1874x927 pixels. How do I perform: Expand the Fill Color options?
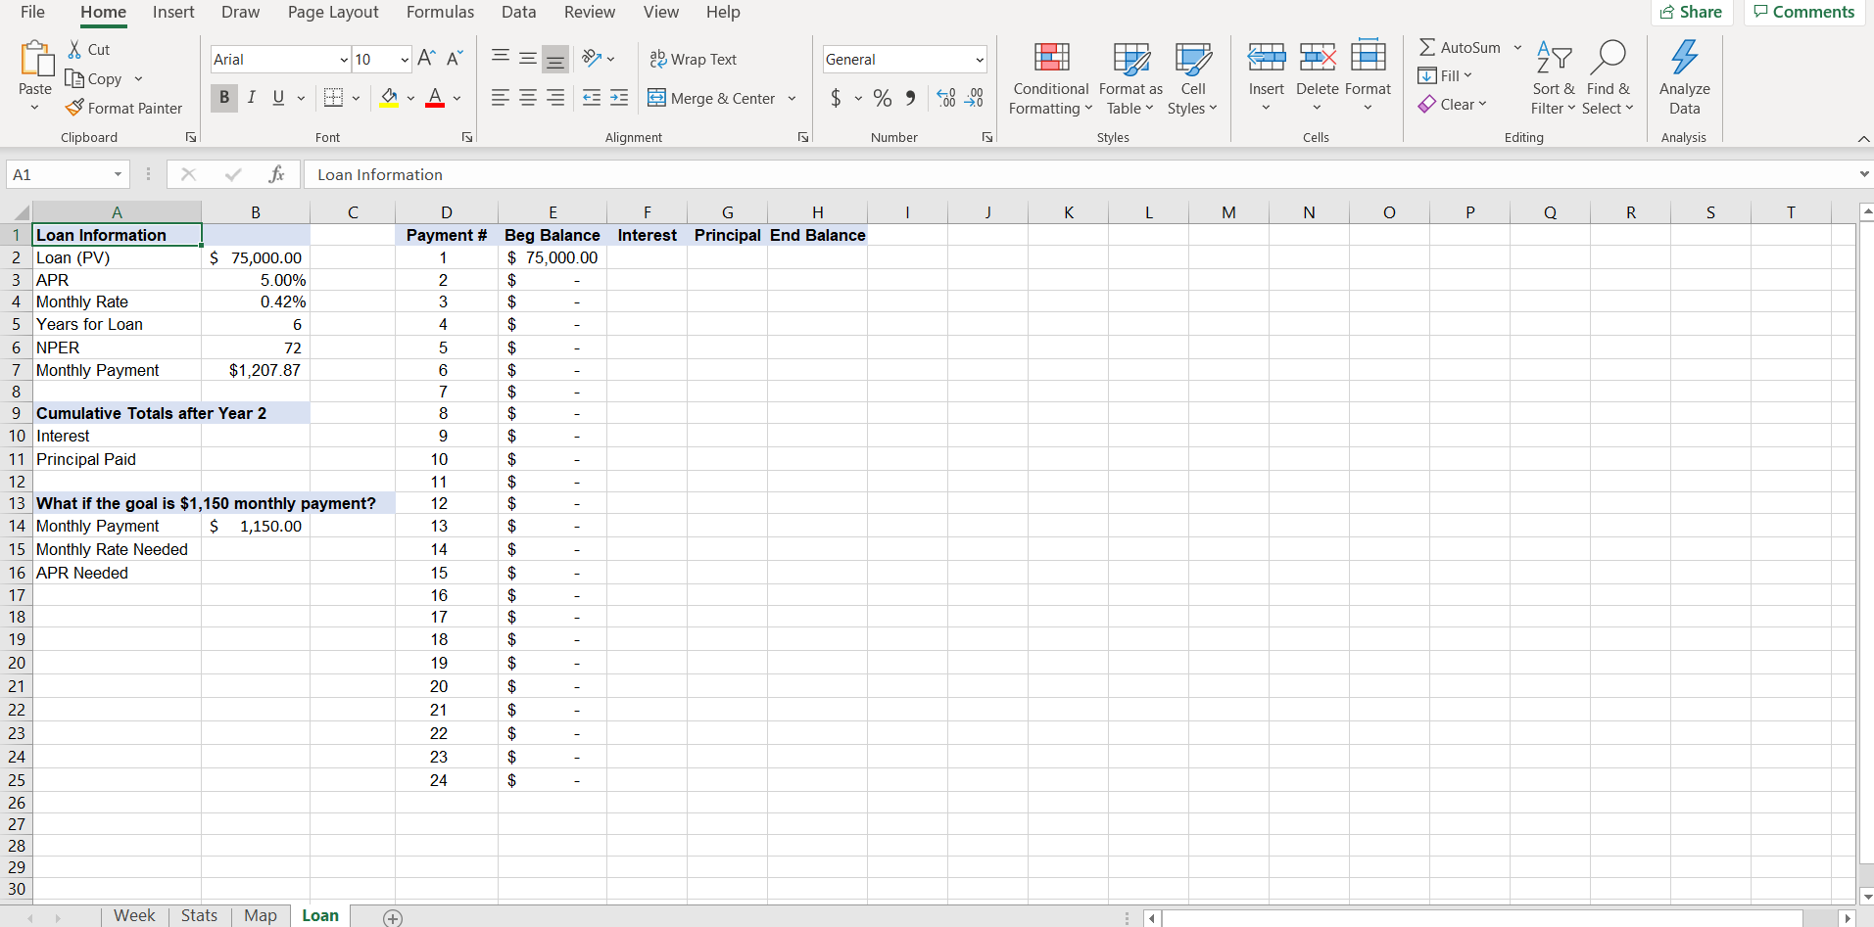coord(410,98)
